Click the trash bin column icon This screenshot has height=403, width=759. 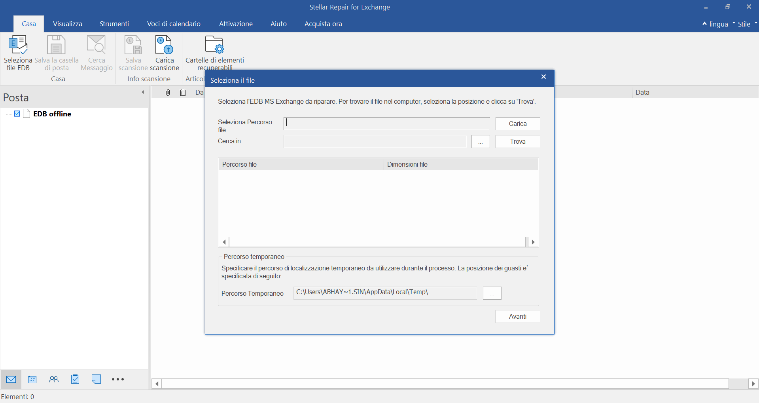(x=183, y=92)
